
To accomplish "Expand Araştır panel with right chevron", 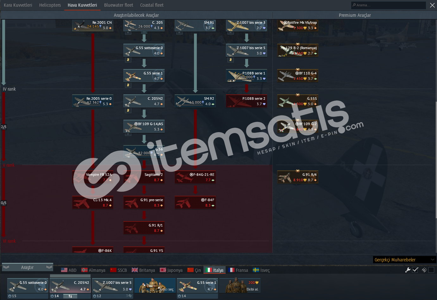I will pos(49,267).
